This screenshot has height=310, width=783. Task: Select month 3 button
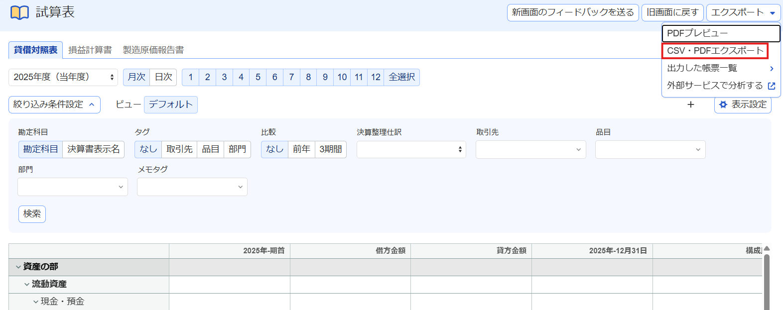click(x=224, y=77)
